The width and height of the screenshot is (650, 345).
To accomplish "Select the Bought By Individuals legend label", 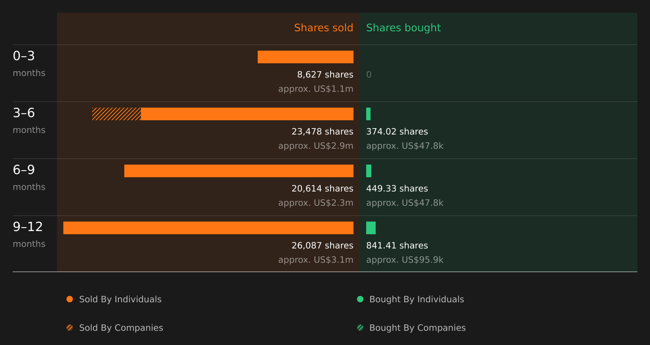I will point(416,300).
